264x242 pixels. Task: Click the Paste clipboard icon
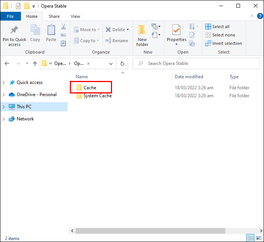tap(51, 30)
